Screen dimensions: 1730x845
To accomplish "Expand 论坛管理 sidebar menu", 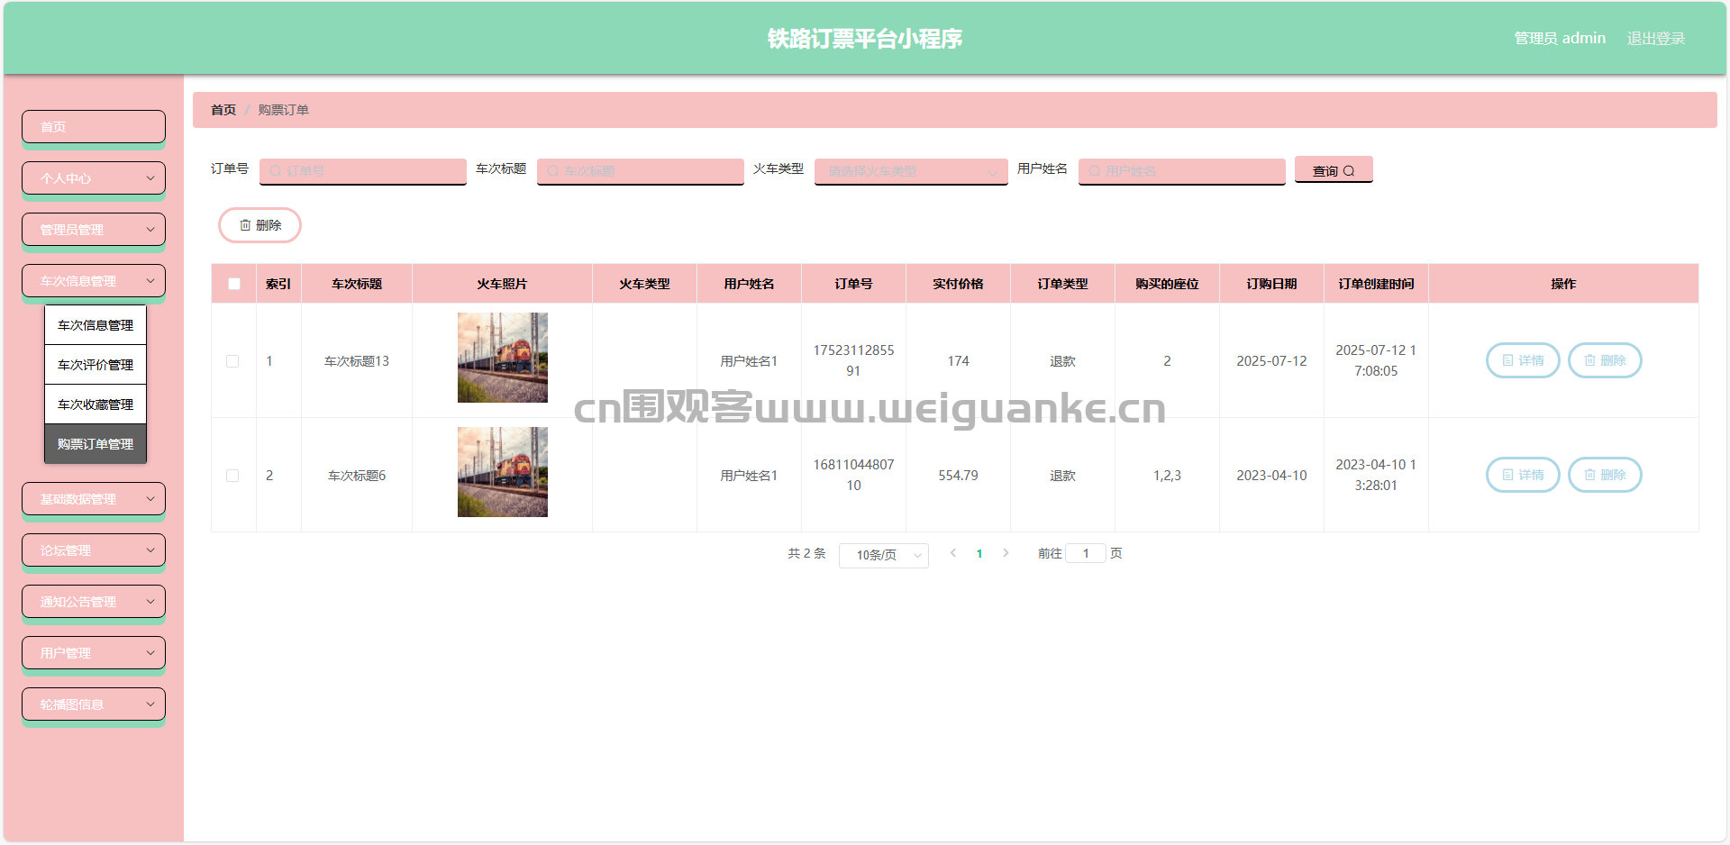I will click(x=94, y=550).
